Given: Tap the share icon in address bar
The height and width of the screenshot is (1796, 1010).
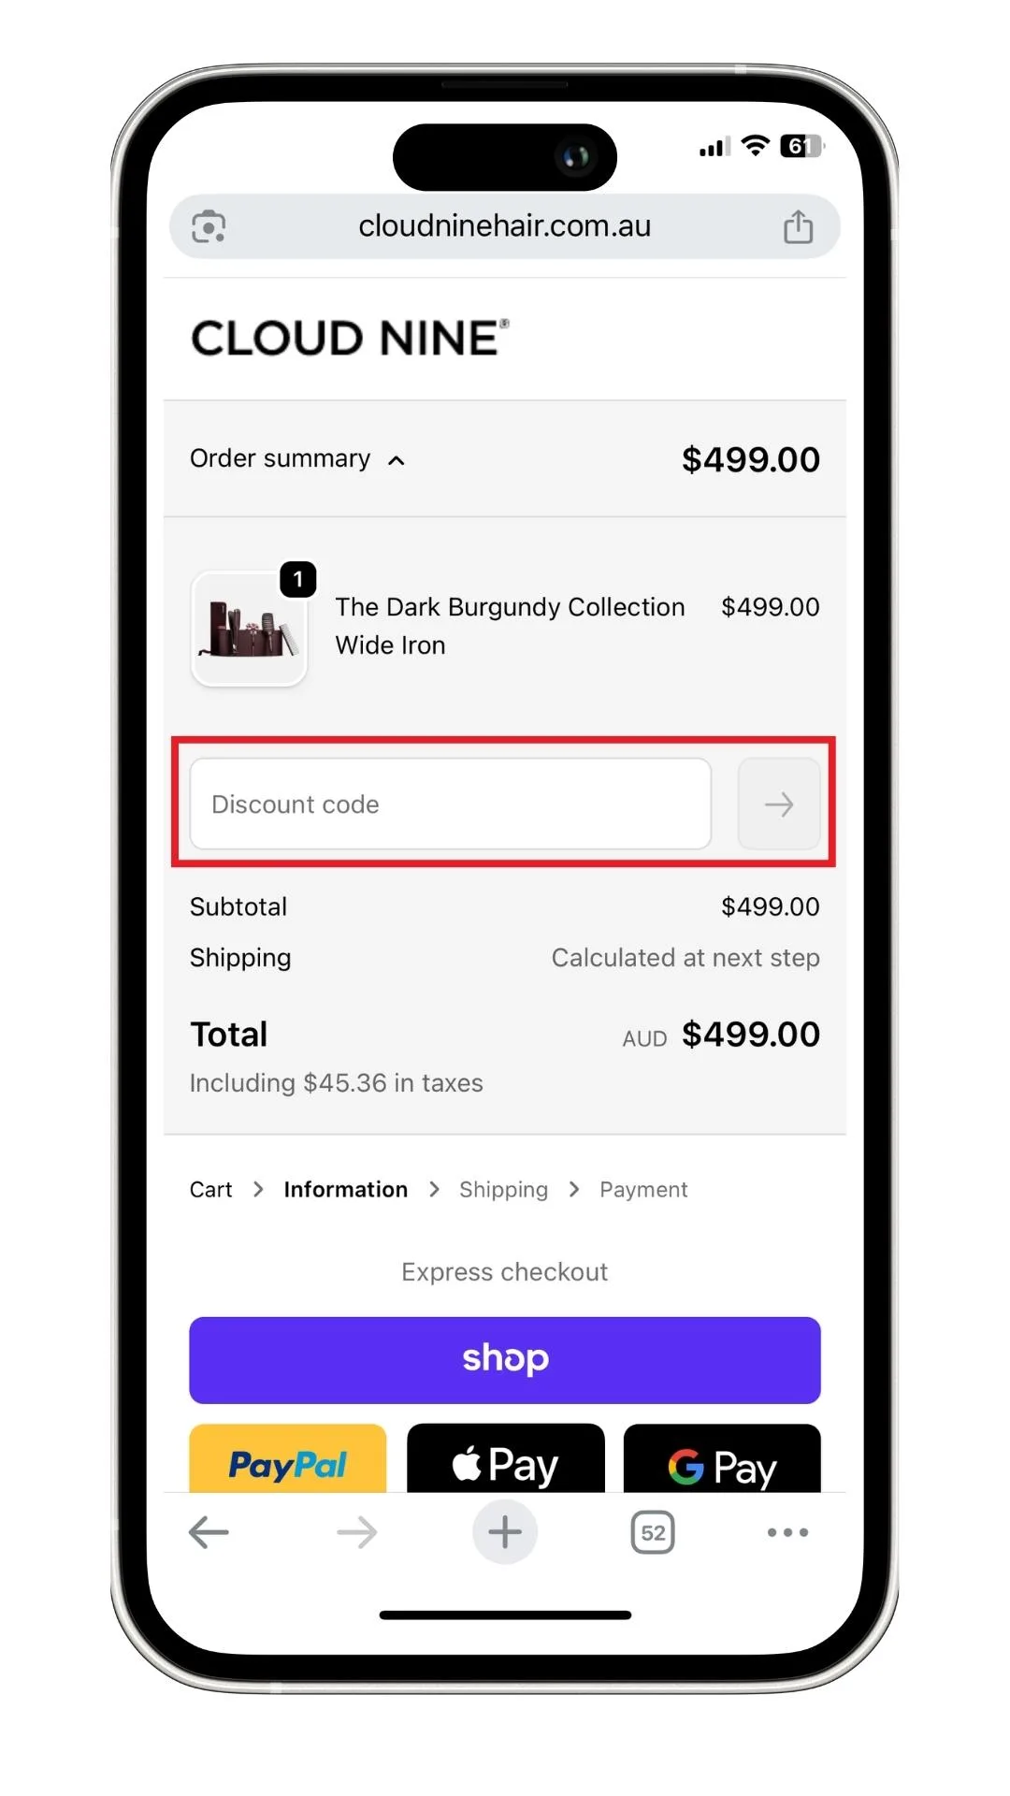Looking at the screenshot, I should pyautogui.click(x=798, y=226).
